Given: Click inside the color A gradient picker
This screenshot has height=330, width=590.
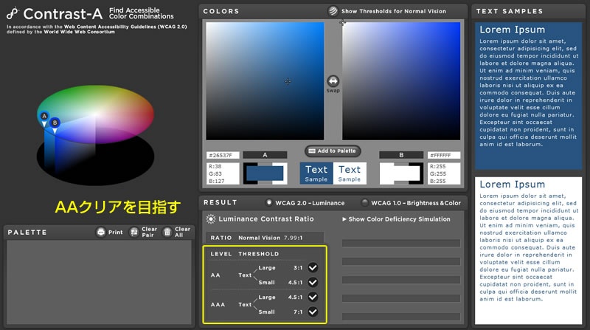Looking at the screenshot, I should coord(265,80).
